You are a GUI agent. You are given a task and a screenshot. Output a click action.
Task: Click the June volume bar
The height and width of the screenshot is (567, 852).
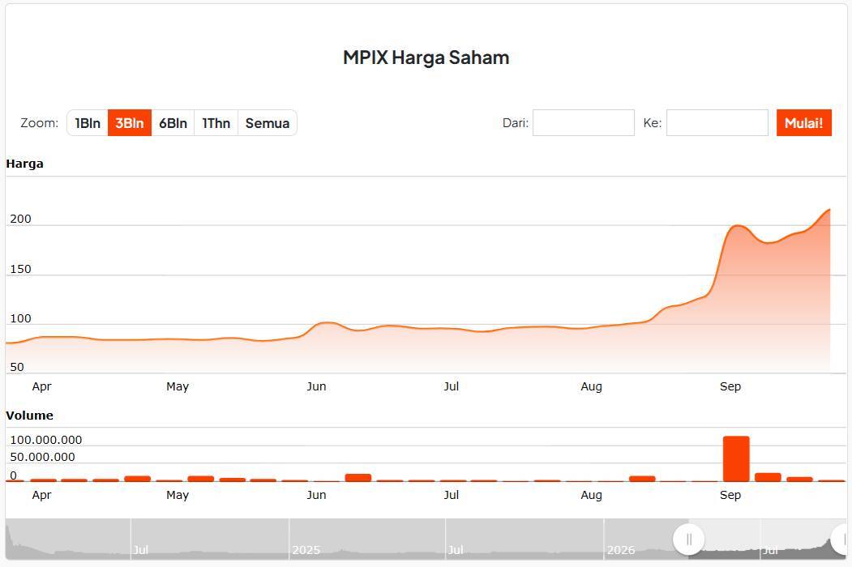point(358,477)
